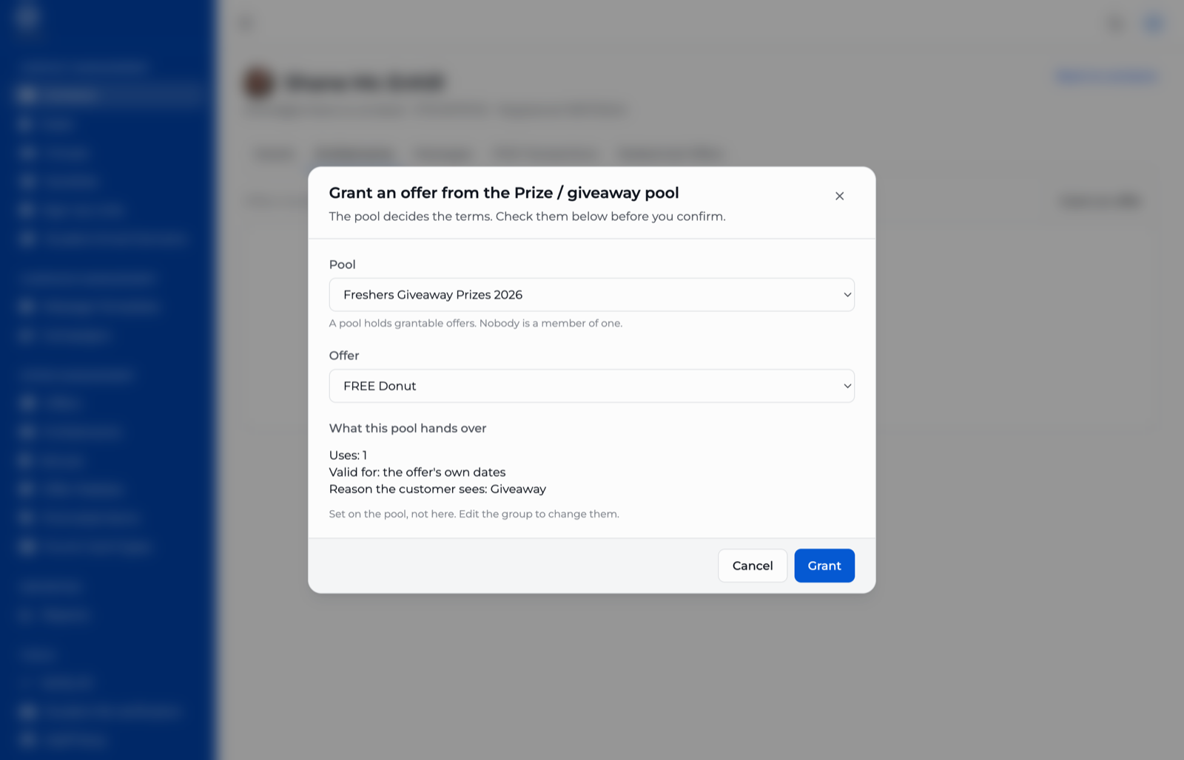Click the 'Pool' field label

click(342, 265)
